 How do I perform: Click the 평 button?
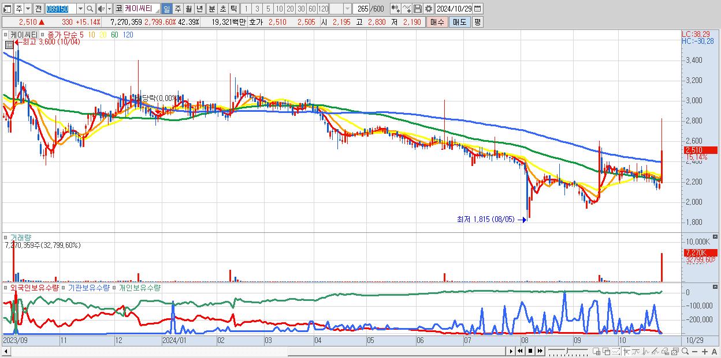pos(477,22)
